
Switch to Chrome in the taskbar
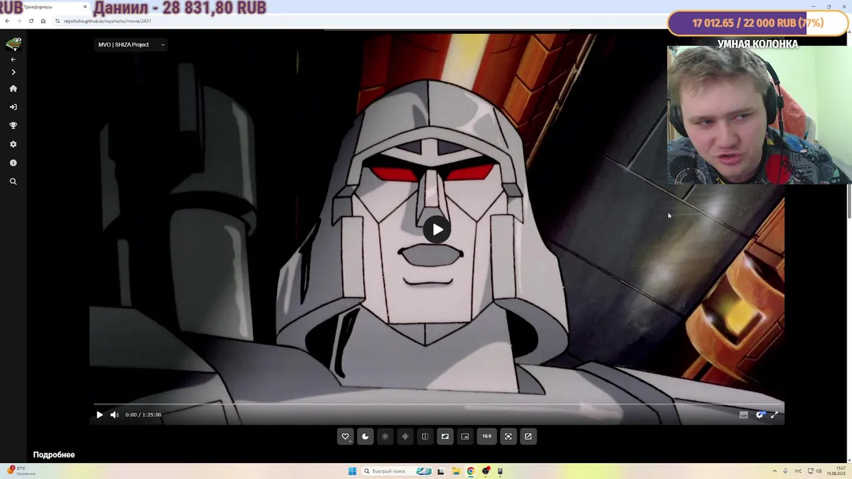(x=471, y=471)
